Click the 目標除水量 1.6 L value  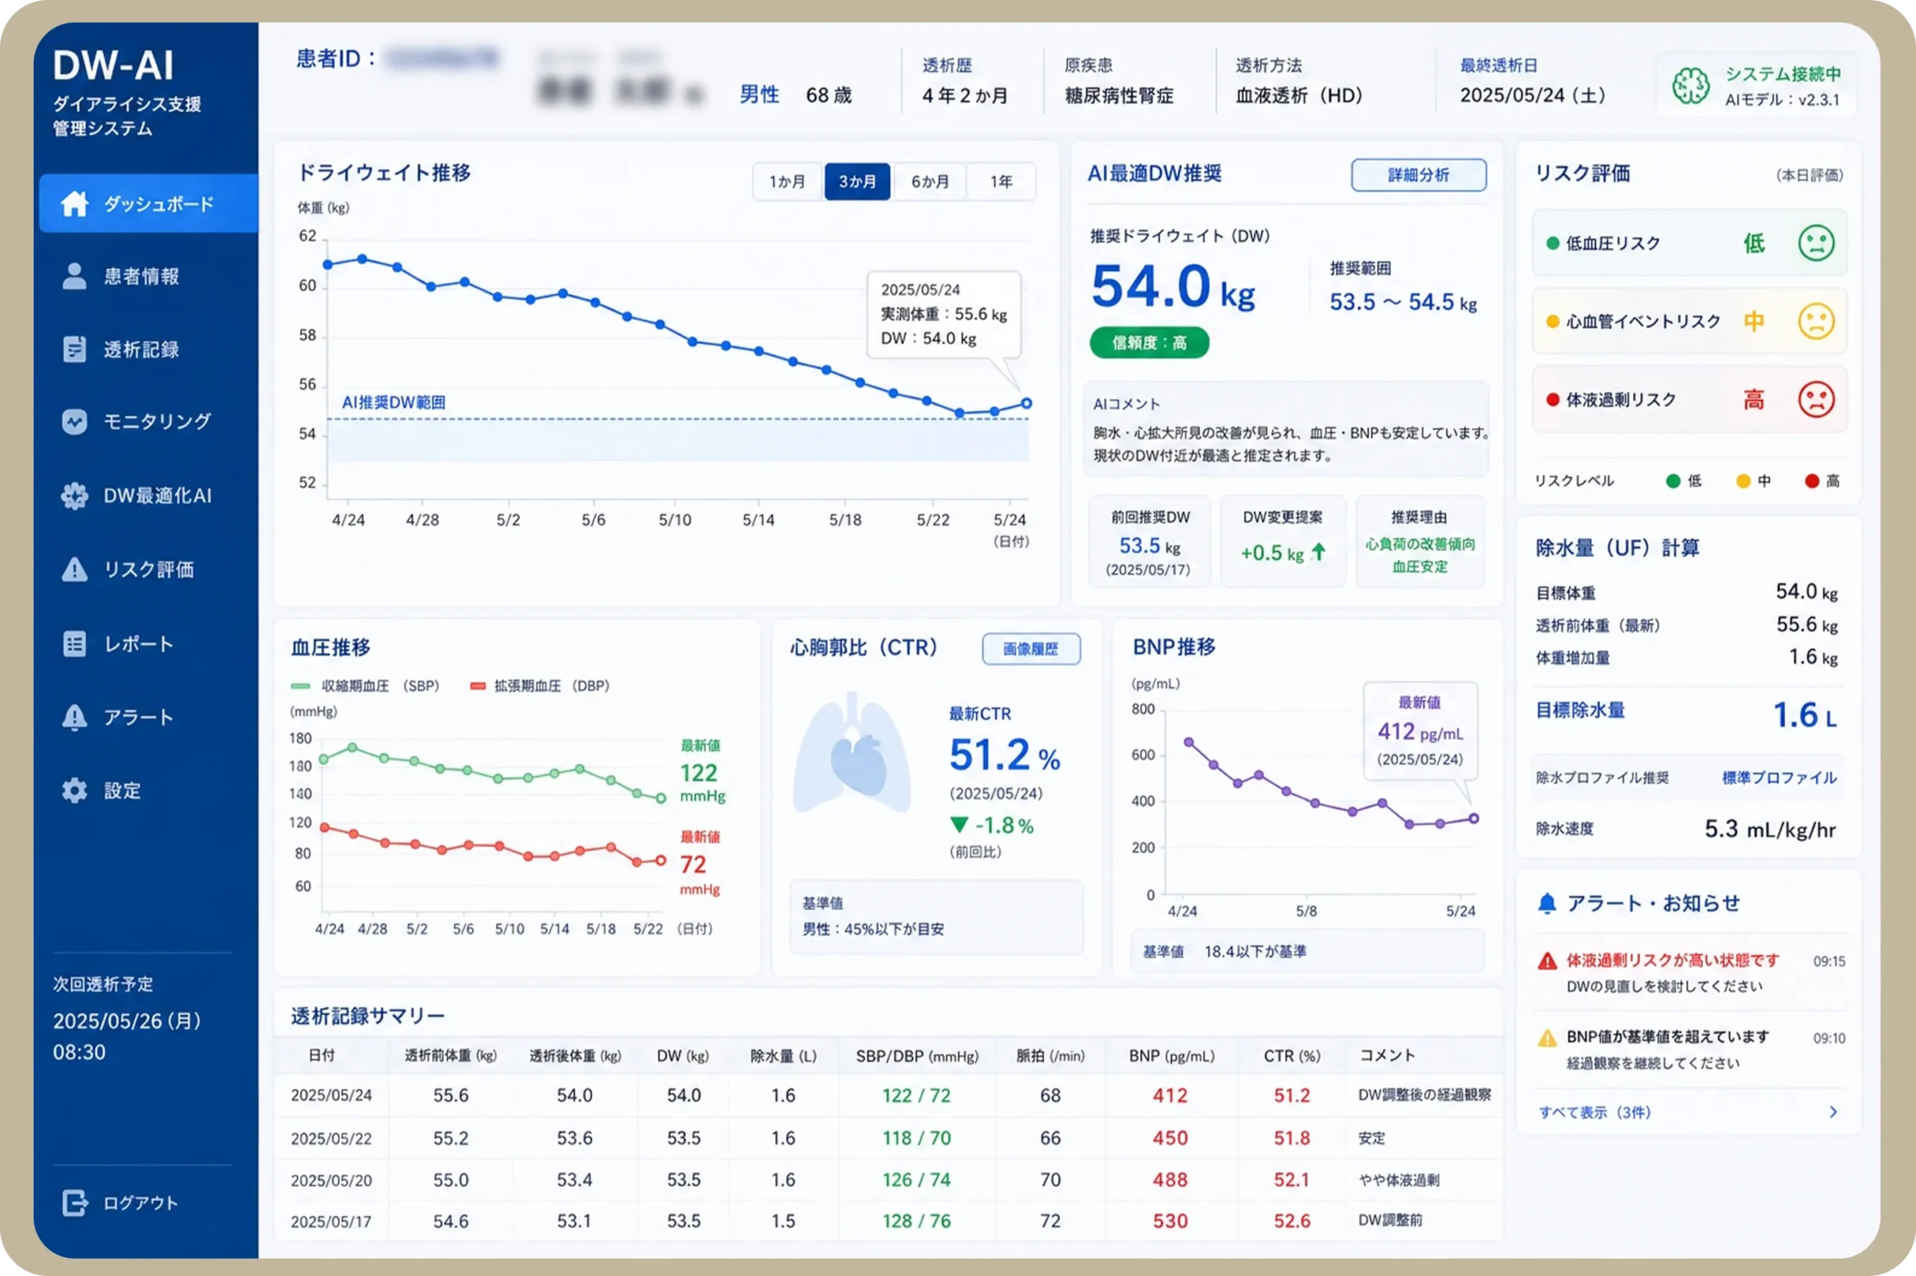1804,715
